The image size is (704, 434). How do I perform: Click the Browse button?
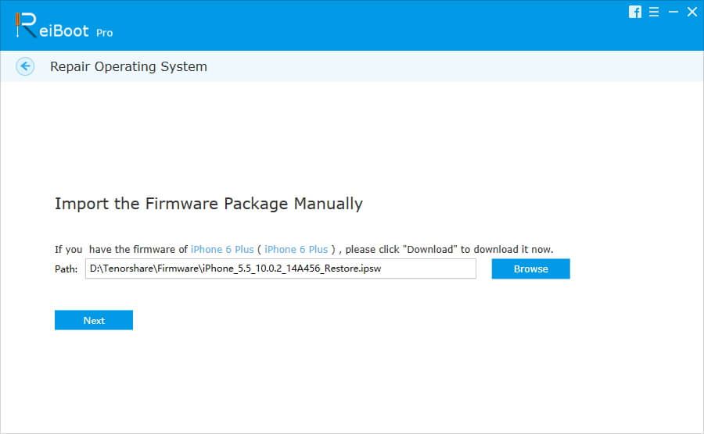[530, 269]
